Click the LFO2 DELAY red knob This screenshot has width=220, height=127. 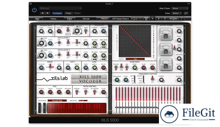click(103, 68)
